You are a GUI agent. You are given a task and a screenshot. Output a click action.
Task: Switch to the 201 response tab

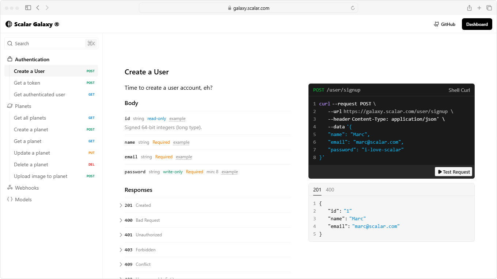(317, 190)
